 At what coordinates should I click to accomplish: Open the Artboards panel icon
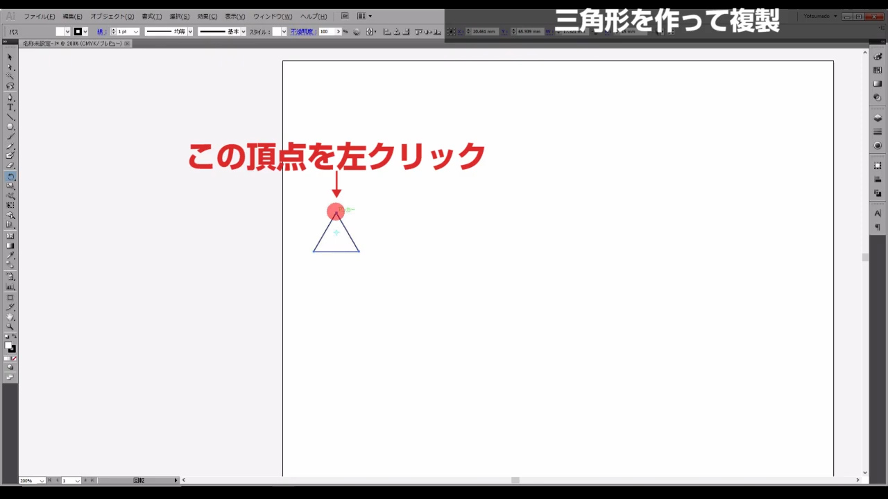[878, 166]
